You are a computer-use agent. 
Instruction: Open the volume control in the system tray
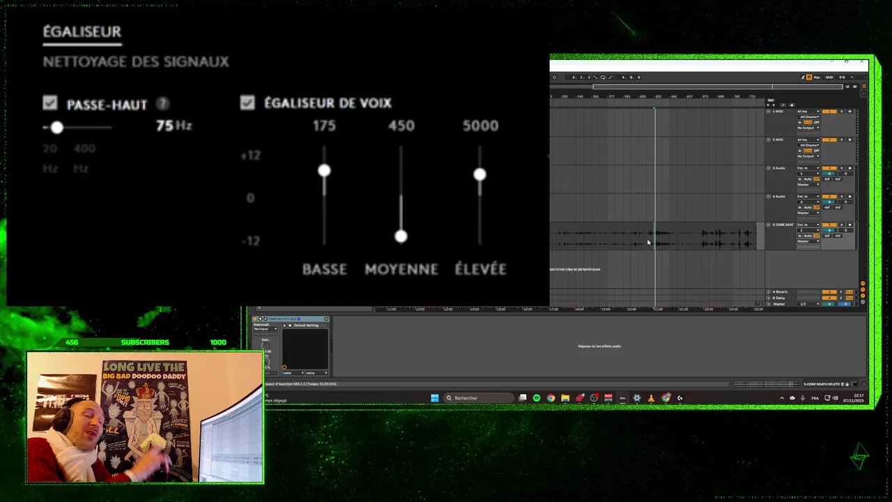click(836, 398)
